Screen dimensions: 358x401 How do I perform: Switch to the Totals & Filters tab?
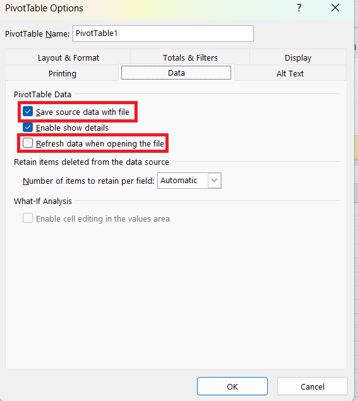[190, 57]
